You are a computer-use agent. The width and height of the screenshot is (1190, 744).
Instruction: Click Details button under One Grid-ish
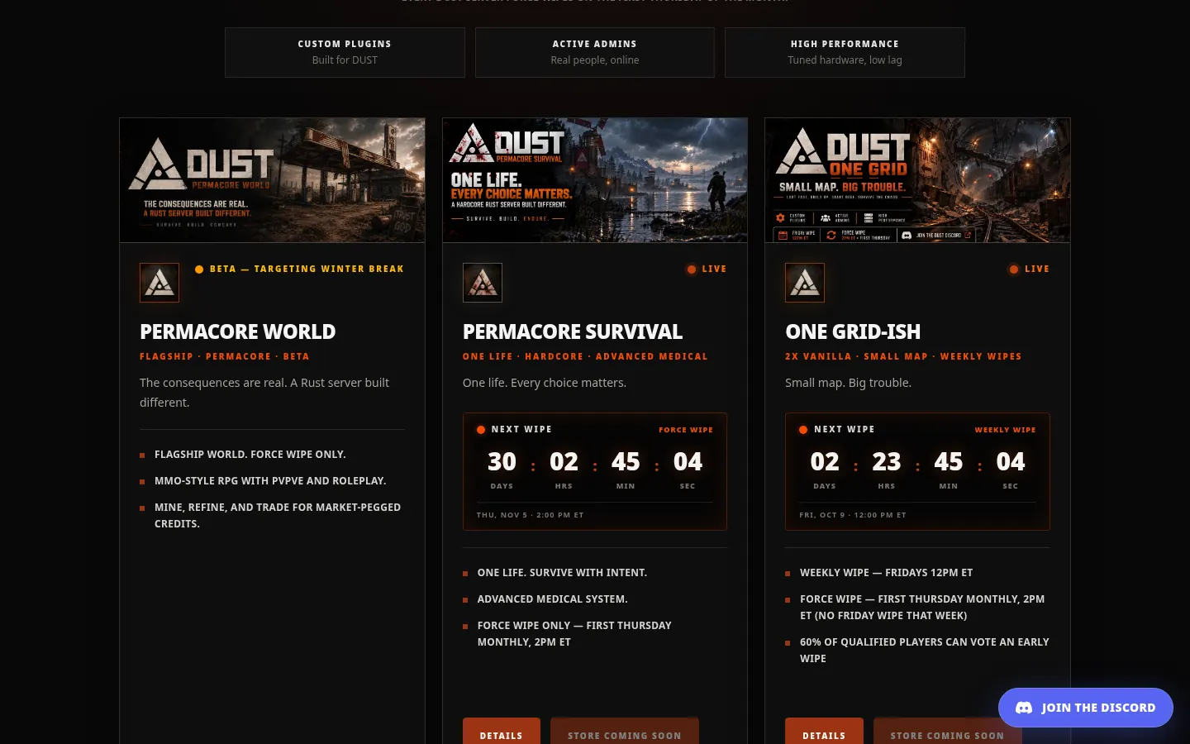824,732
